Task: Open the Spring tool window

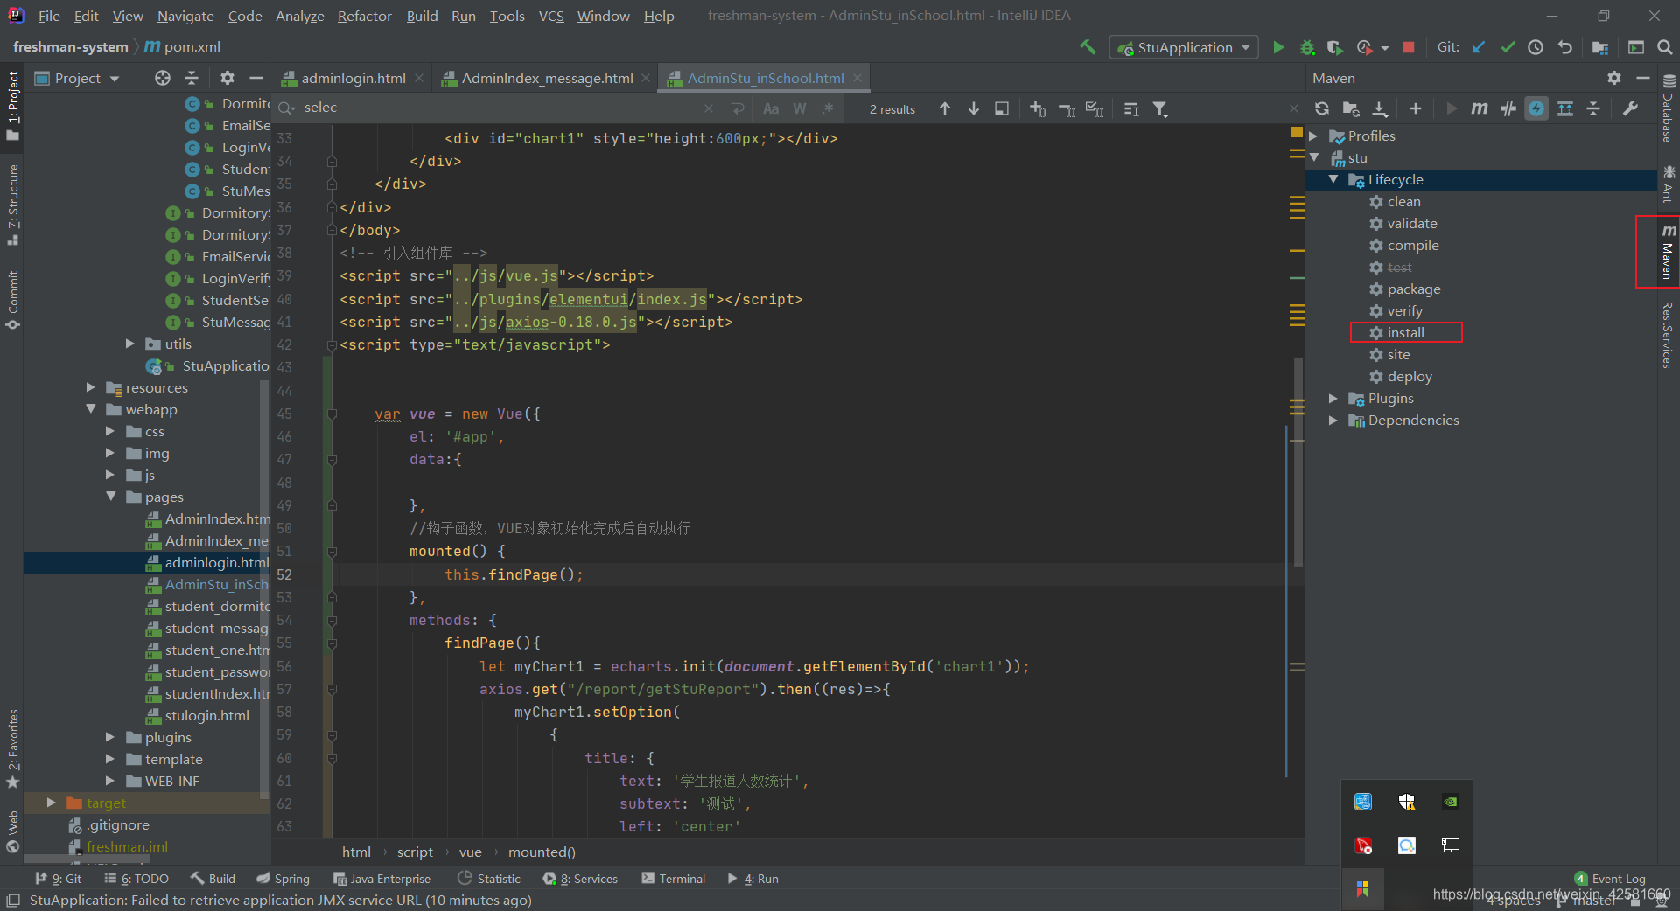Action: [x=283, y=879]
